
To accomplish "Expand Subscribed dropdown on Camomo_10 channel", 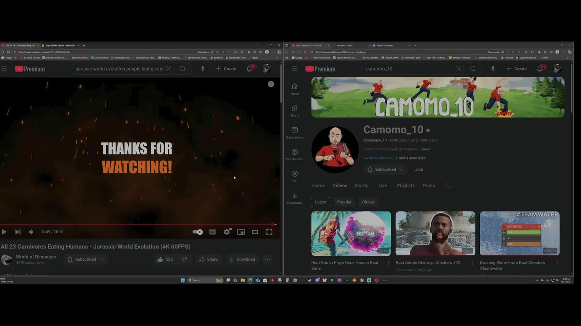I will (385, 169).
